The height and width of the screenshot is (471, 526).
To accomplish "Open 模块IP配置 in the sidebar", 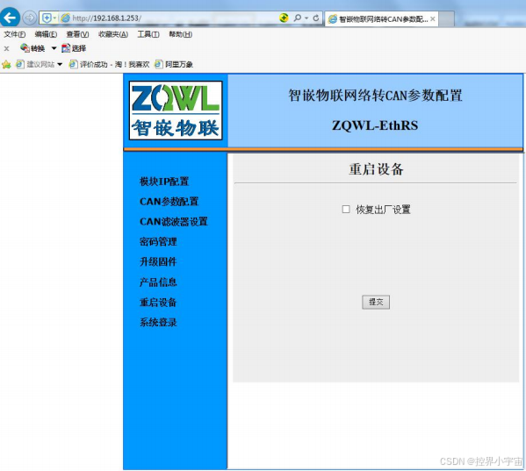I will (x=164, y=182).
